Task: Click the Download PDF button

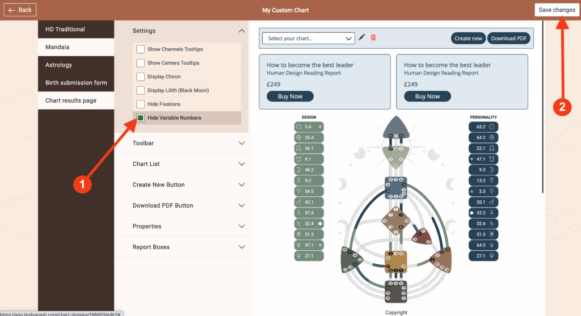Action: point(510,39)
